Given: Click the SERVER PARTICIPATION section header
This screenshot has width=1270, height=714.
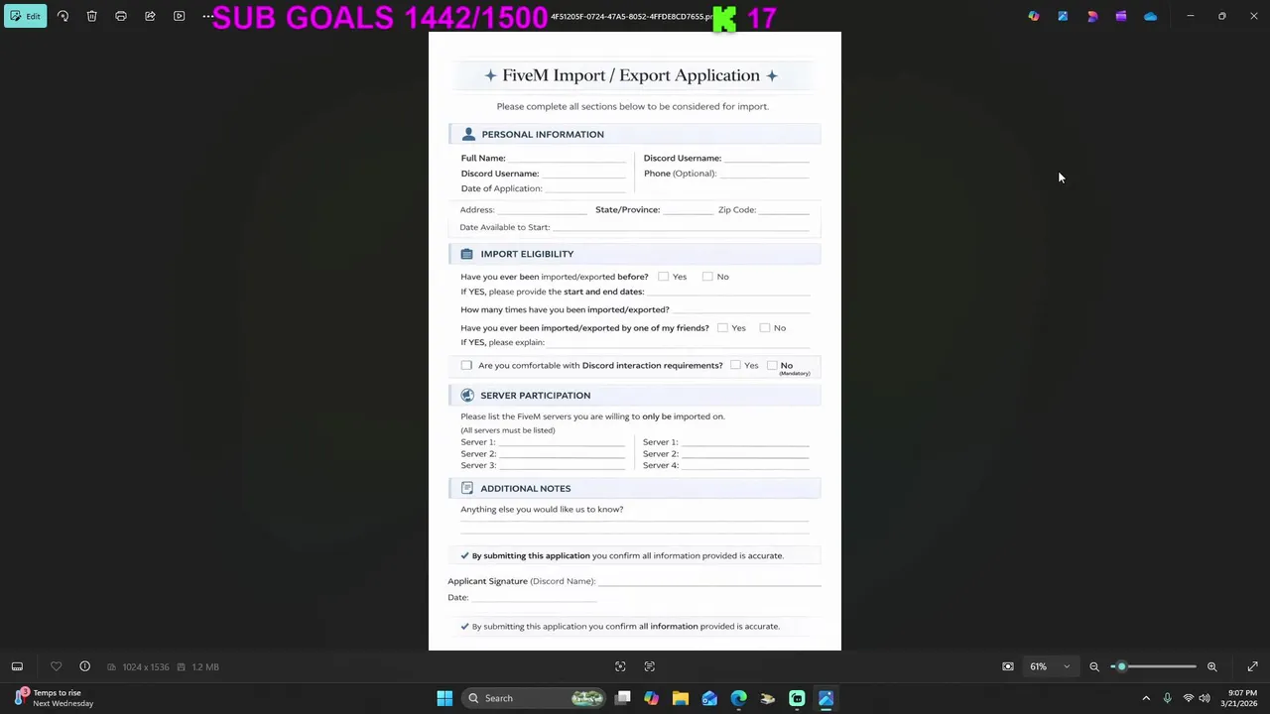Looking at the screenshot, I should pos(635,395).
